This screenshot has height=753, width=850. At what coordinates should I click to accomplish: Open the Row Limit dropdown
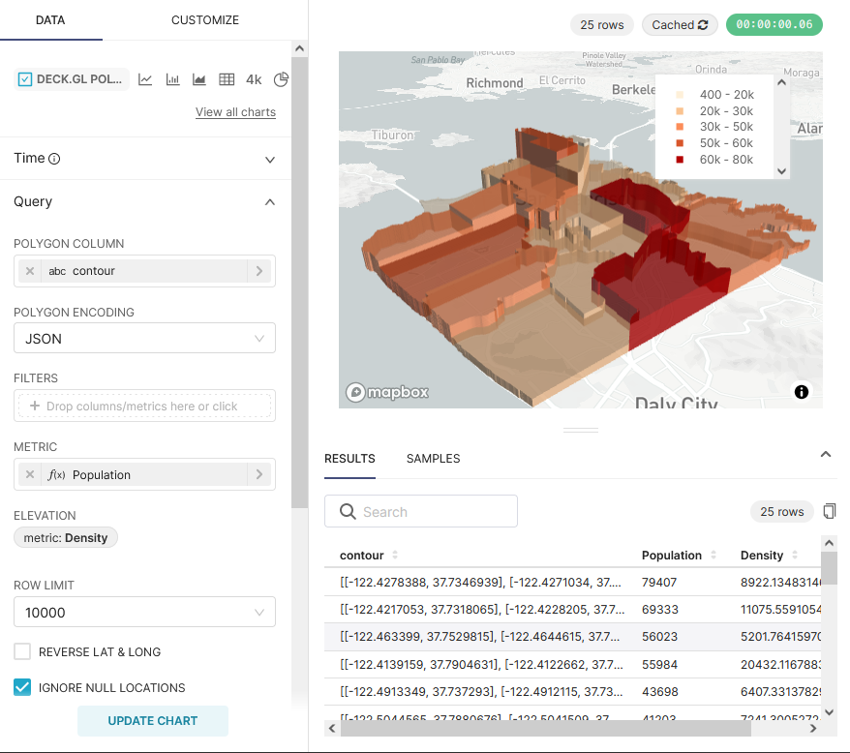click(x=144, y=612)
